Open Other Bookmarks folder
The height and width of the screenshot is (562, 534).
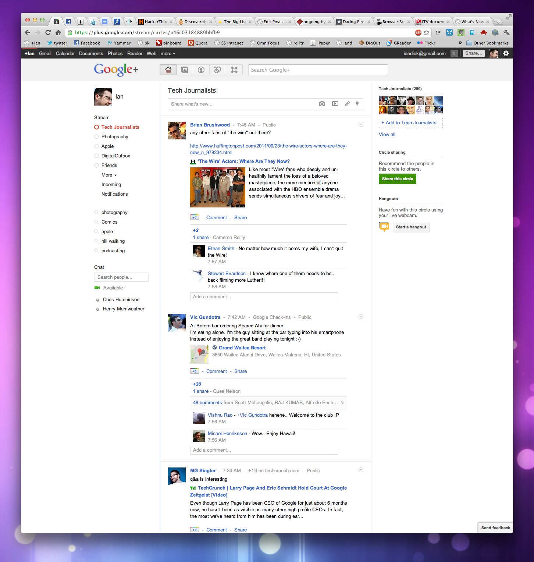pos(487,43)
